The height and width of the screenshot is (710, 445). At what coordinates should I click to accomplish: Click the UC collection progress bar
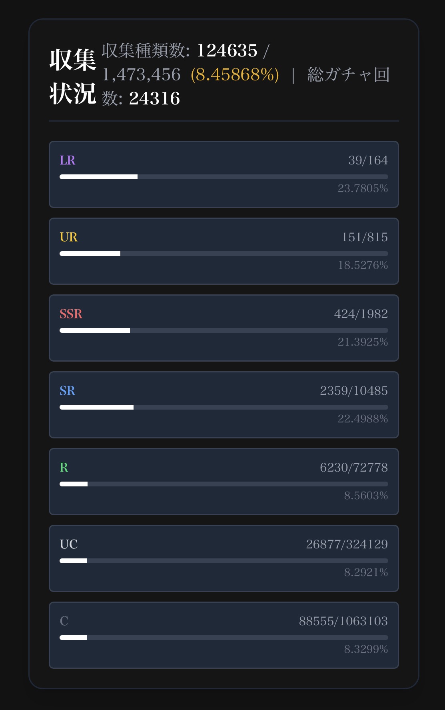(223, 561)
